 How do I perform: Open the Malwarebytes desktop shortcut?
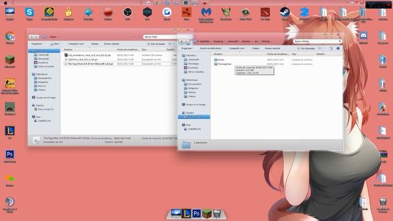206,12
